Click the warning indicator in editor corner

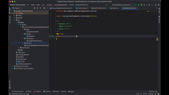pyautogui.click(x=148, y=11)
